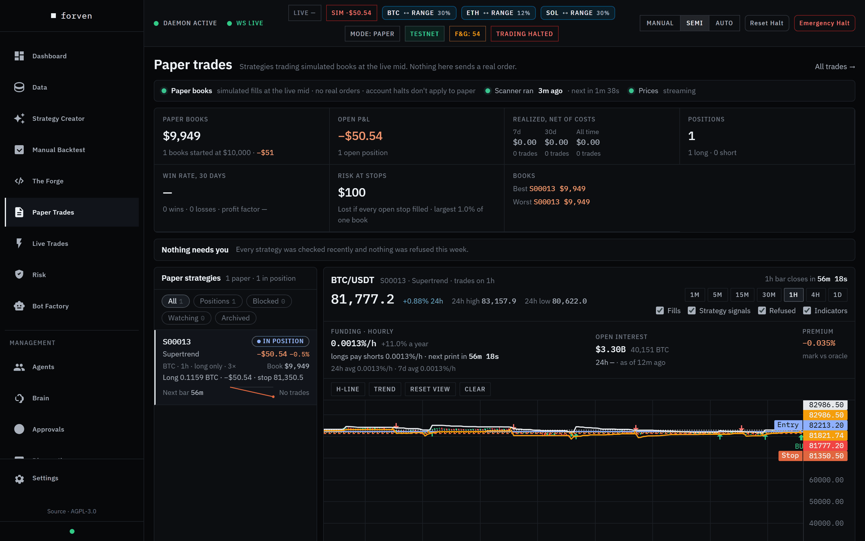This screenshot has width=865, height=541.
Task: Select the 1D timeframe tab
Action: (x=837, y=295)
